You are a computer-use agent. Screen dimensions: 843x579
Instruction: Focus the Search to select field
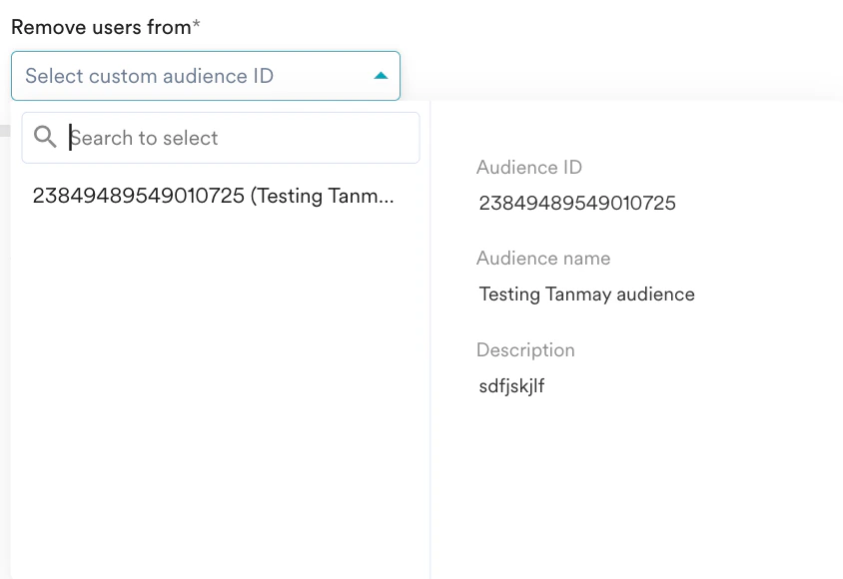(240, 138)
